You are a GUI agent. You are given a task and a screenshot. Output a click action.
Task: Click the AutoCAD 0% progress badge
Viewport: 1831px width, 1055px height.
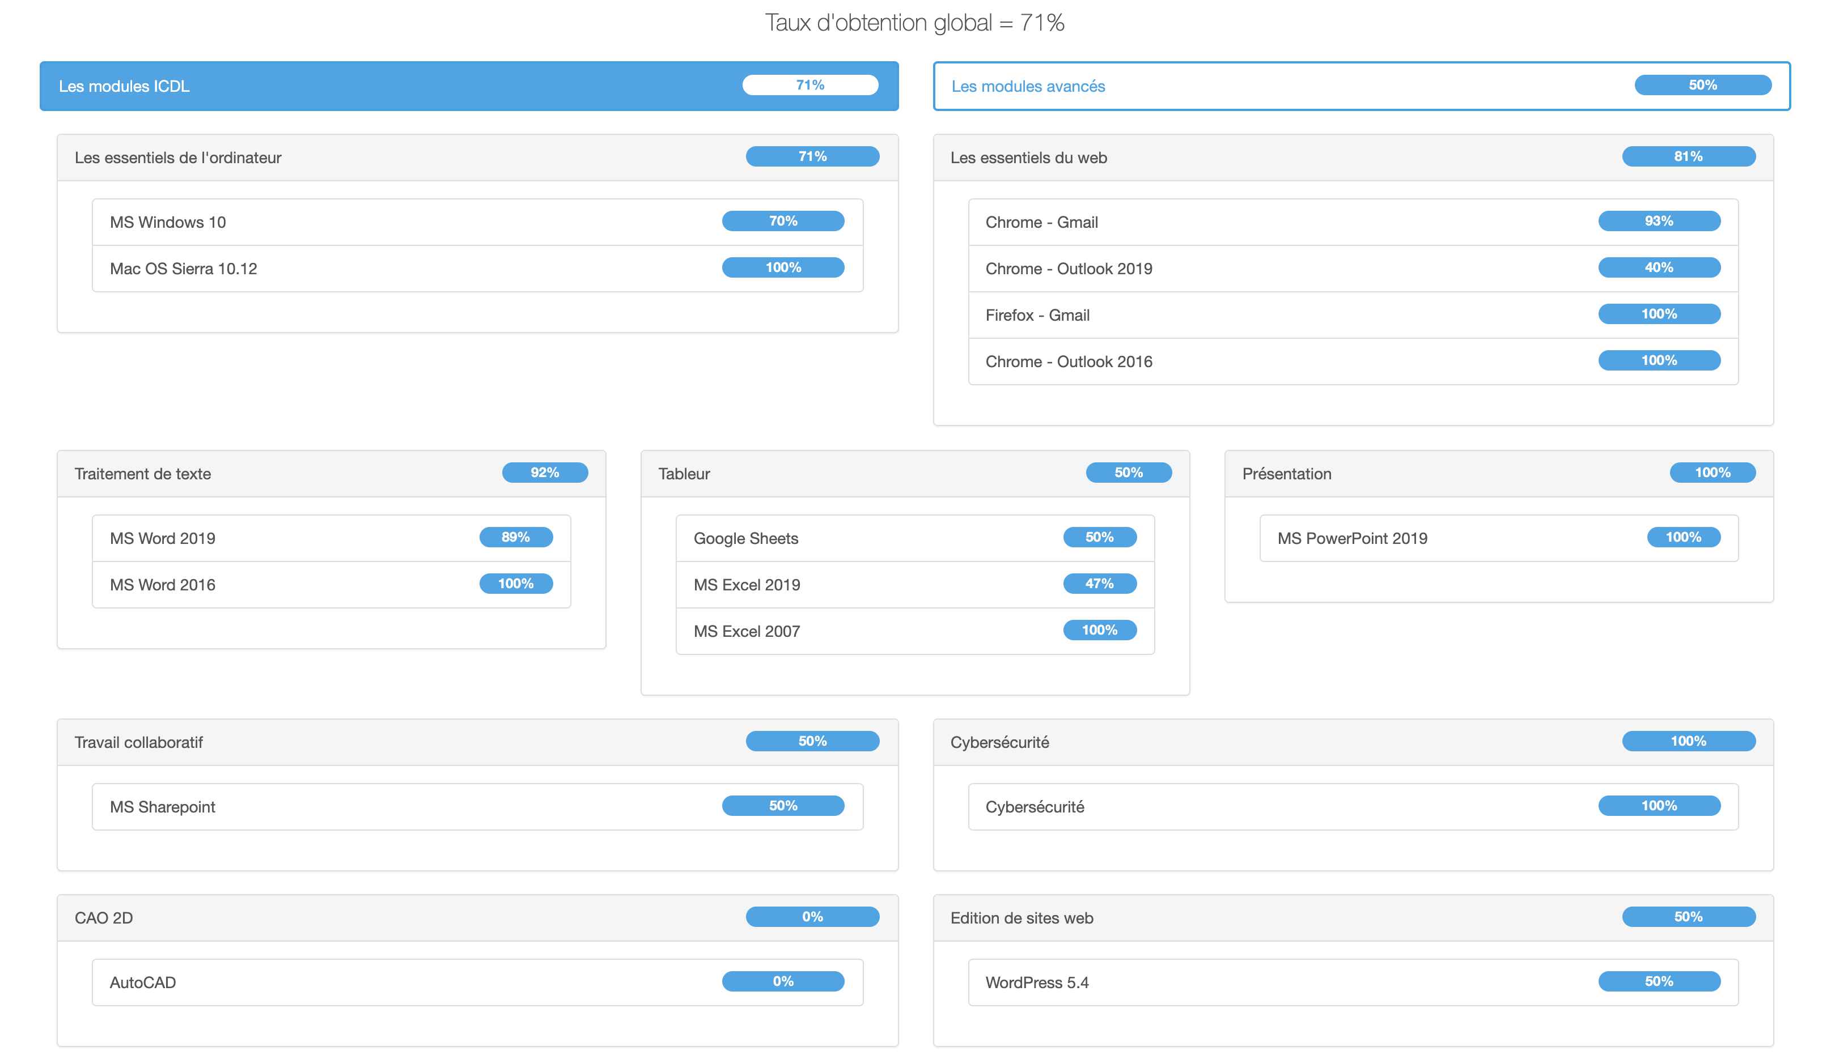[x=782, y=981]
